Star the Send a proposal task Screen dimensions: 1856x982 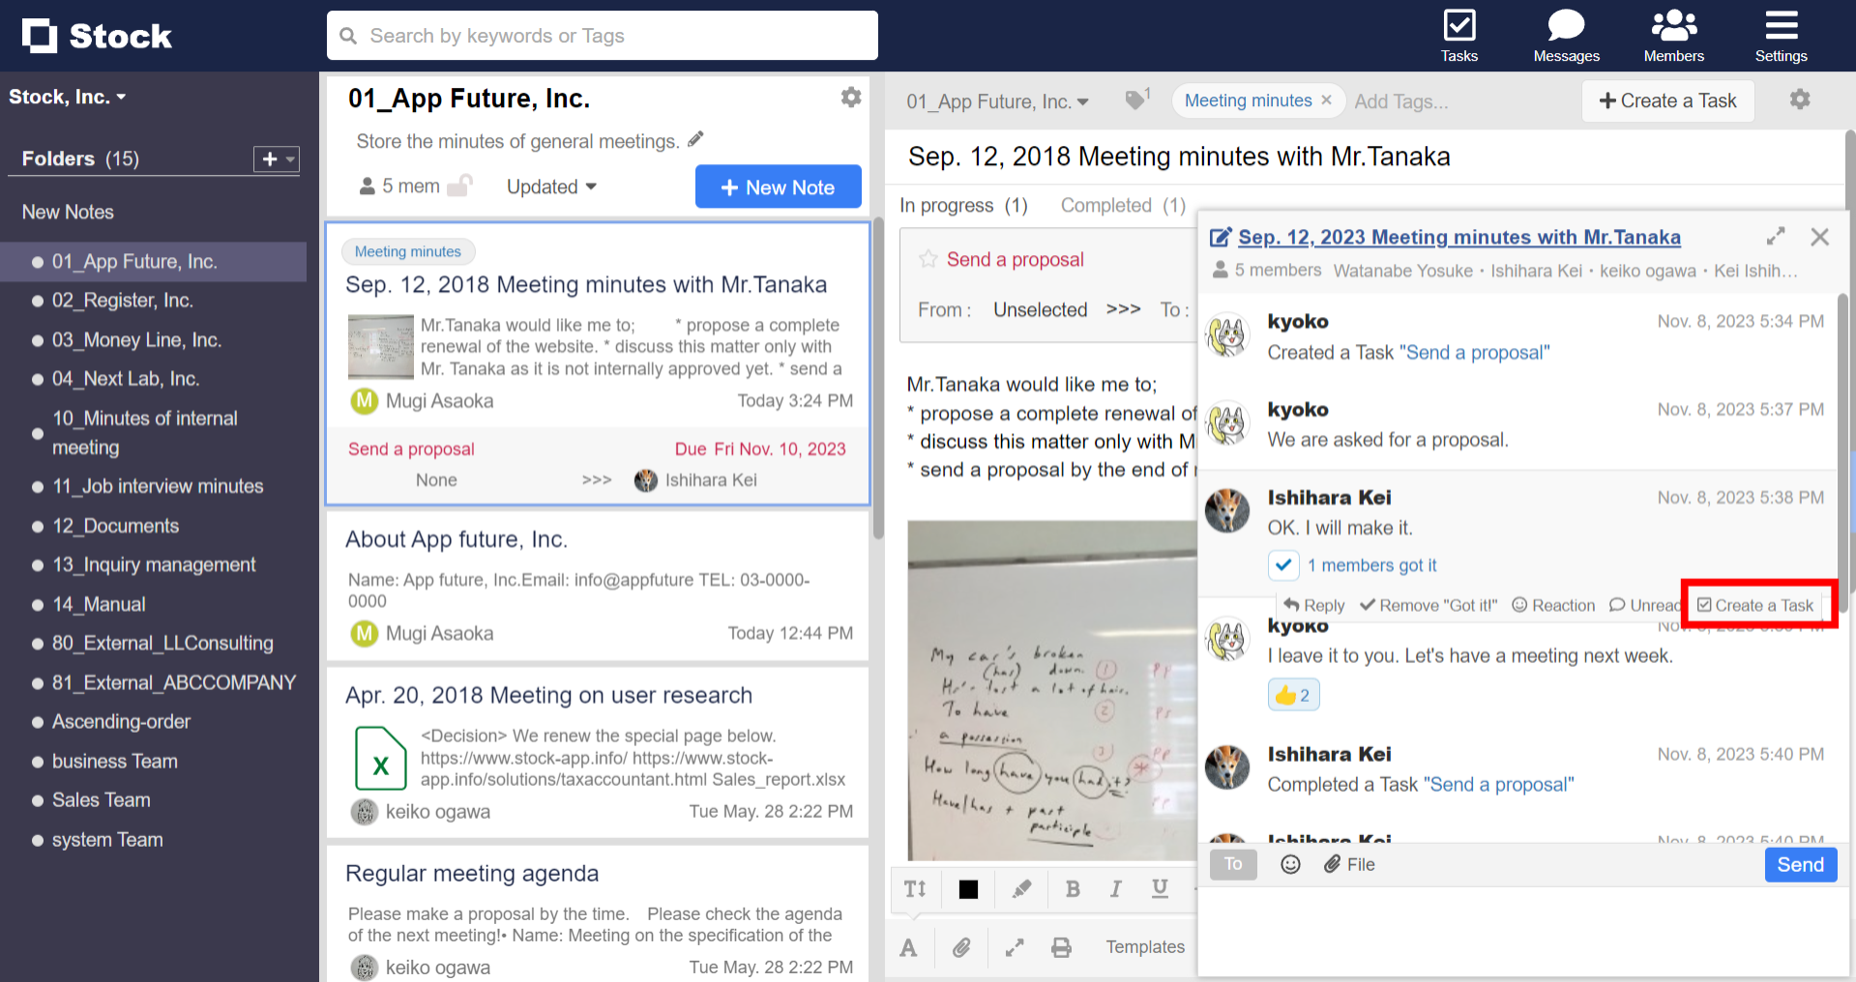click(928, 259)
